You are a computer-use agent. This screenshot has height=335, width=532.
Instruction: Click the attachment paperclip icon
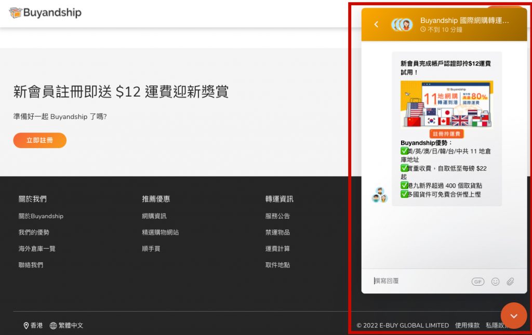(510, 282)
